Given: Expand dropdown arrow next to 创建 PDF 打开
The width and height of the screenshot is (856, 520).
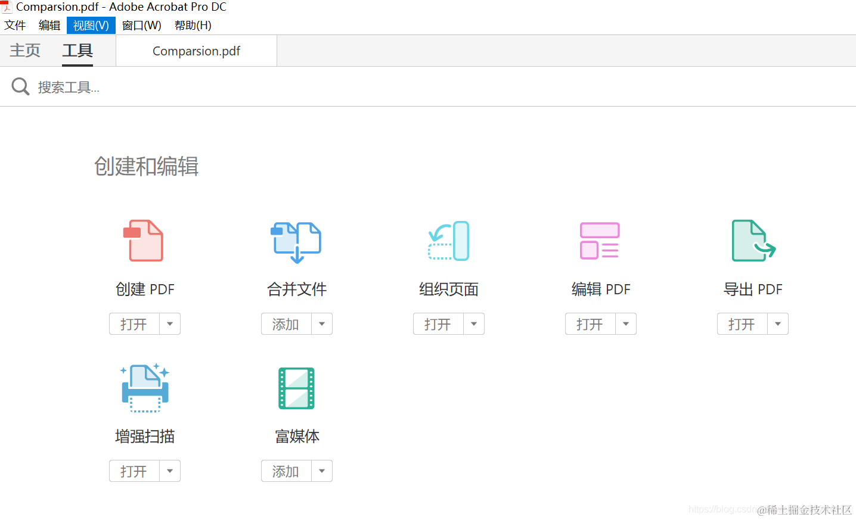Looking at the screenshot, I should [170, 324].
